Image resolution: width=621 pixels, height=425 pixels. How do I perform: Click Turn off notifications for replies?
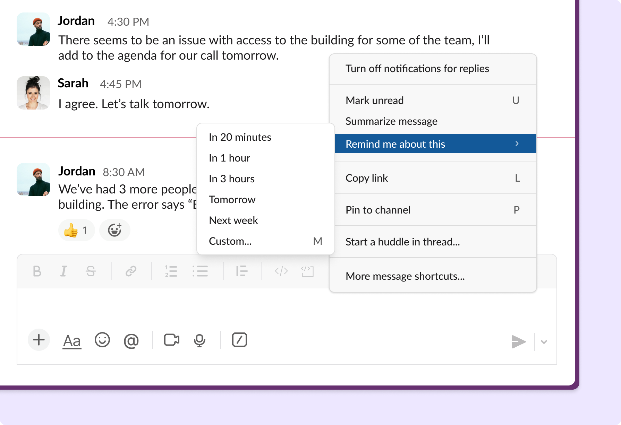click(x=417, y=69)
